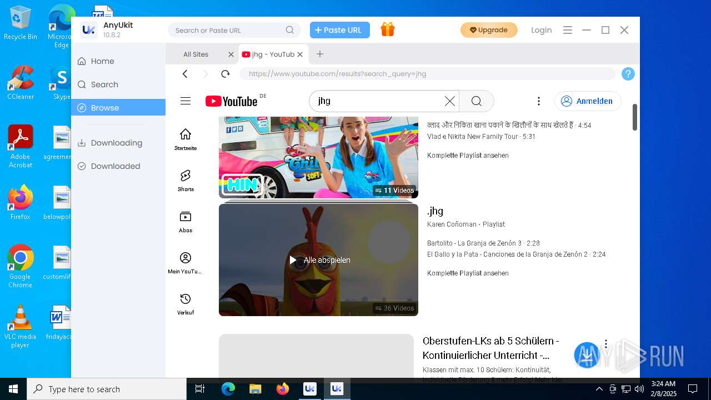Open Karen Coñoman channel link

[452, 224]
